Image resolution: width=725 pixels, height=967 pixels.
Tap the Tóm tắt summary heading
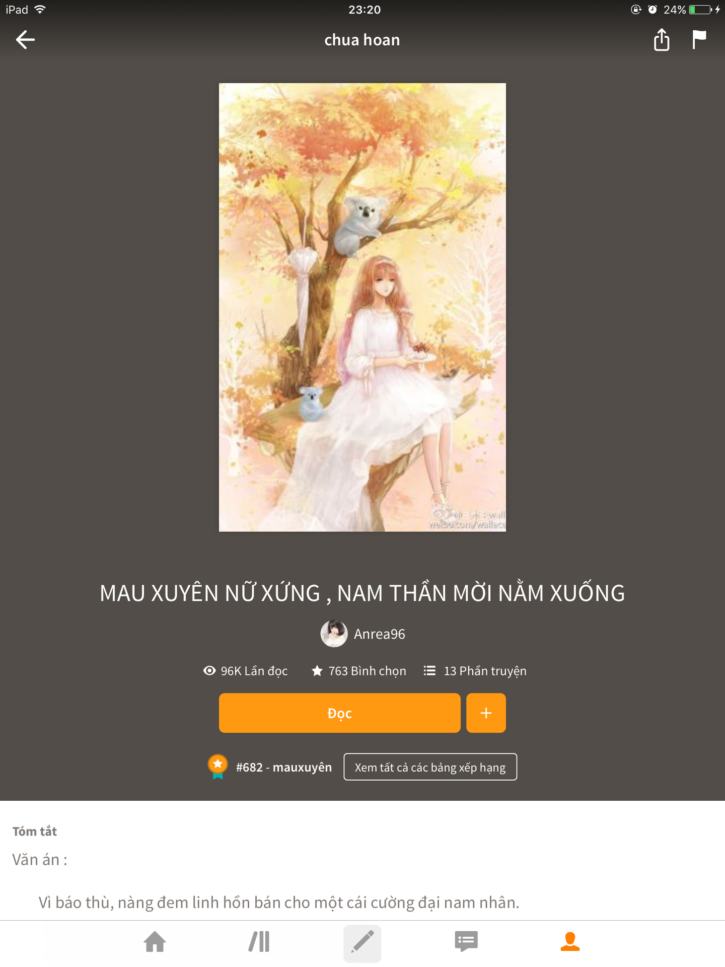(35, 832)
